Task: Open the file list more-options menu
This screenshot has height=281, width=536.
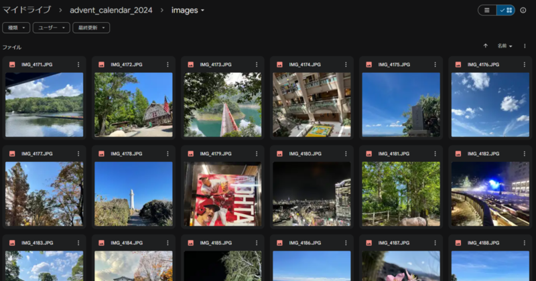Action: [525, 45]
